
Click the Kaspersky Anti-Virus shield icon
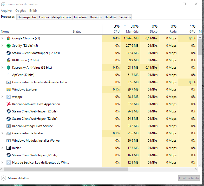[x=9, y=68]
